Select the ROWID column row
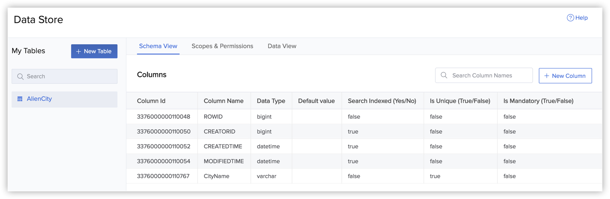 click(213, 117)
